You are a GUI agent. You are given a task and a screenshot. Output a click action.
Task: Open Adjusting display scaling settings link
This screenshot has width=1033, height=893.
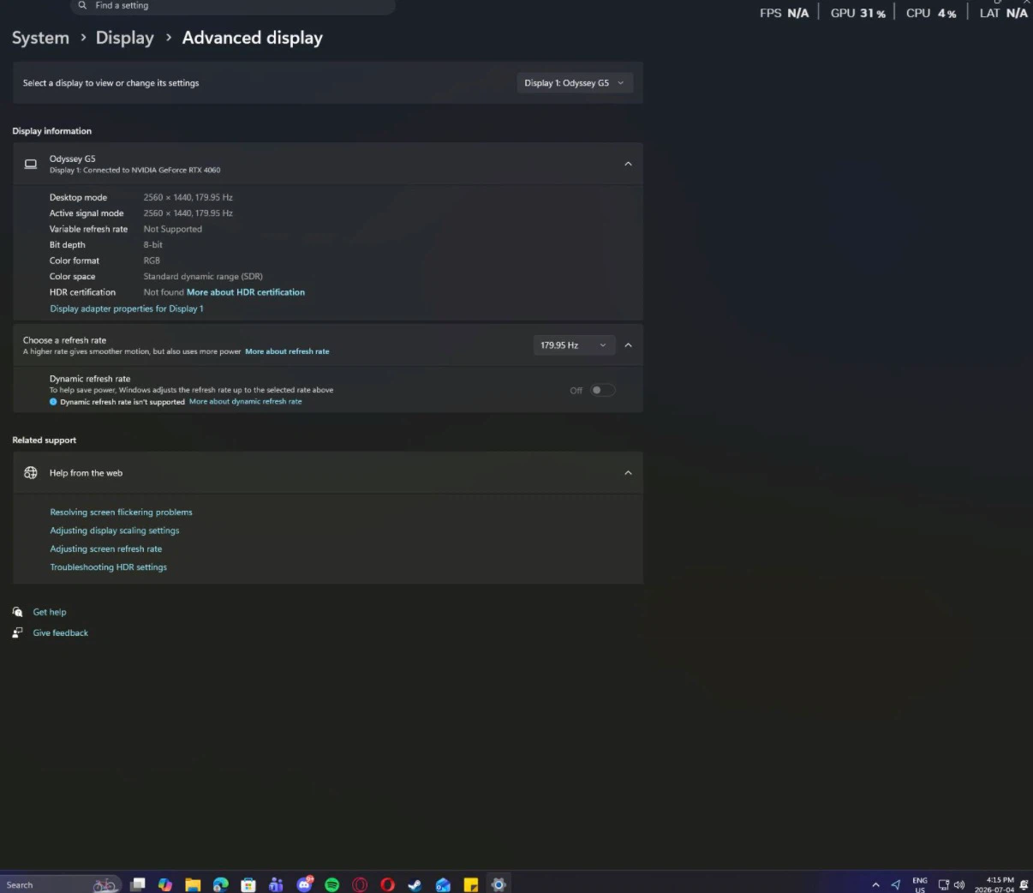tap(115, 530)
